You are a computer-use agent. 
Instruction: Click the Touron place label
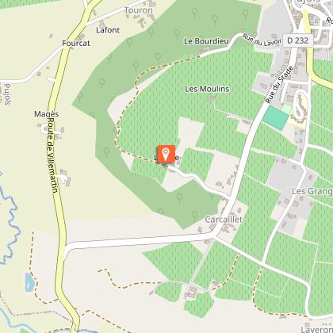[x=139, y=10]
